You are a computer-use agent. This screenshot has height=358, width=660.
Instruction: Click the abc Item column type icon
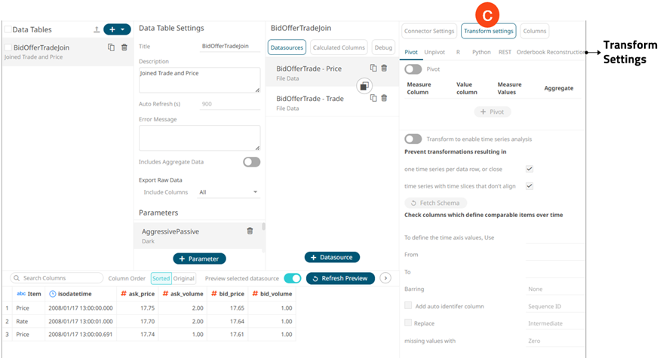(x=21, y=294)
